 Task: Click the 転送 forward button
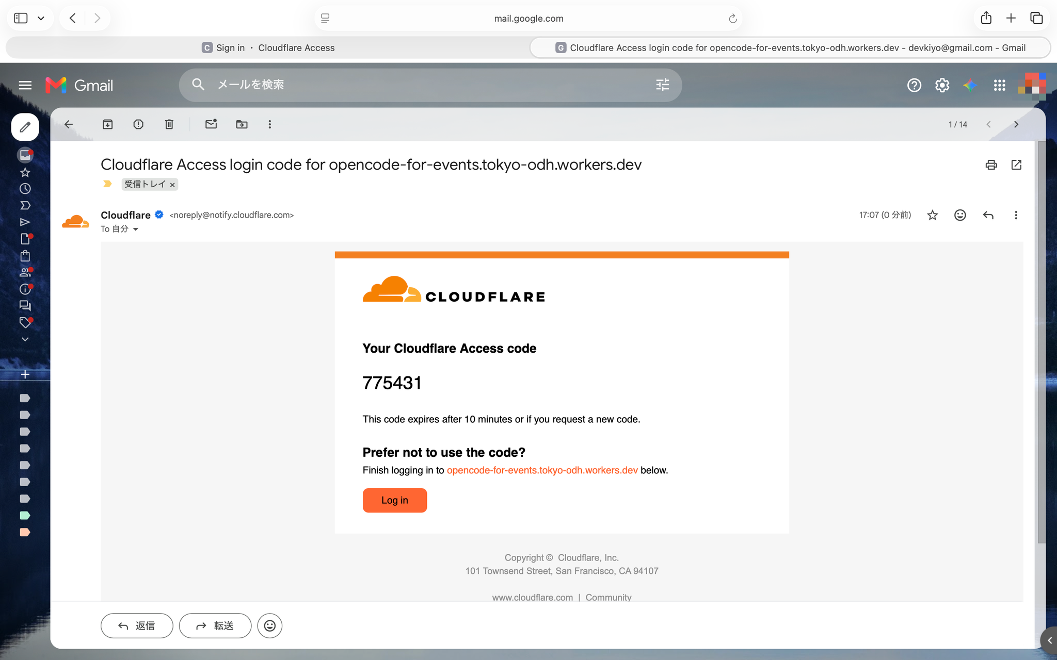(x=215, y=625)
